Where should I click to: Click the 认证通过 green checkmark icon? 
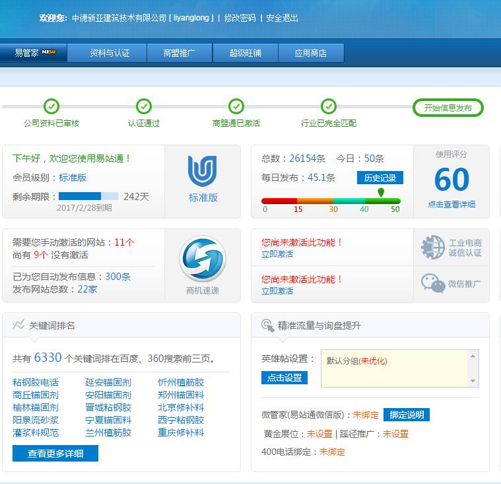pos(144,106)
